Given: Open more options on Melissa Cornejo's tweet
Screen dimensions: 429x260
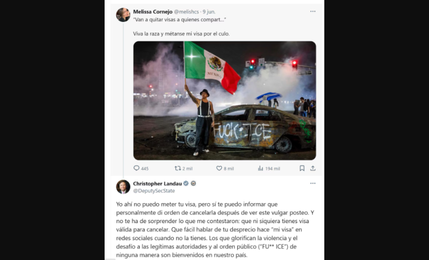Looking at the screenshot, I should click(313, 11).
